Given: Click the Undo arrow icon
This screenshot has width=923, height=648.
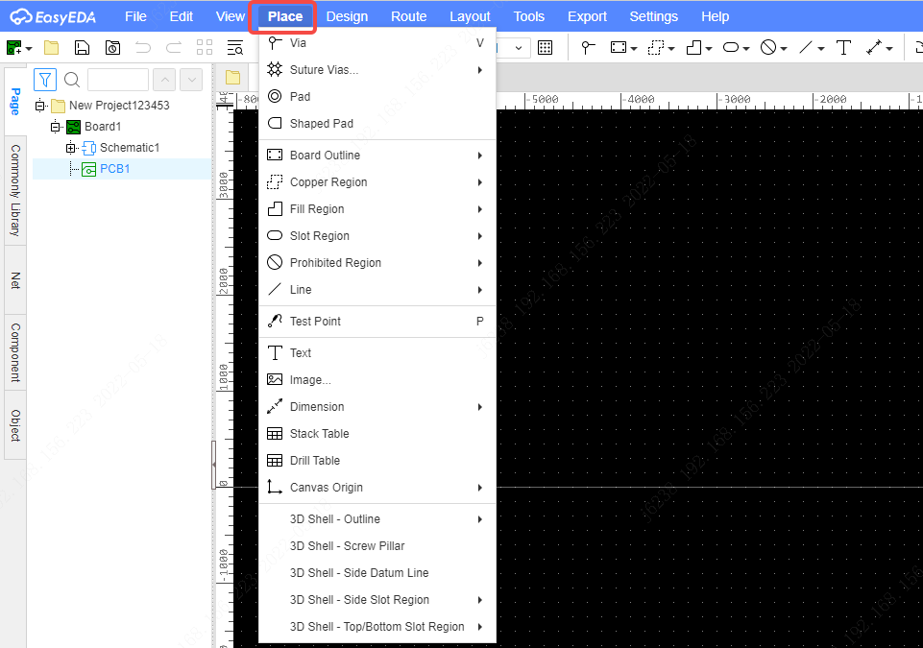Looking at the screenshot, I should (143, 48).
